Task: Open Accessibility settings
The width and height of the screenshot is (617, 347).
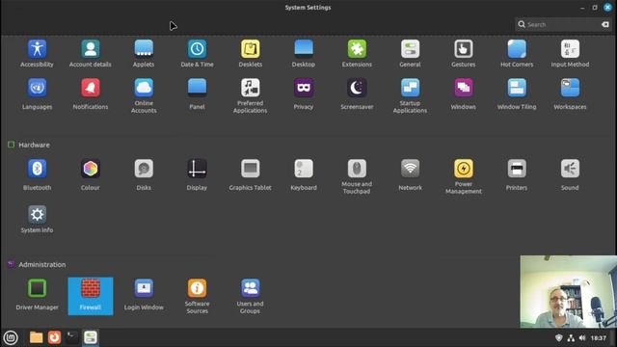Action: click(37, 54)
